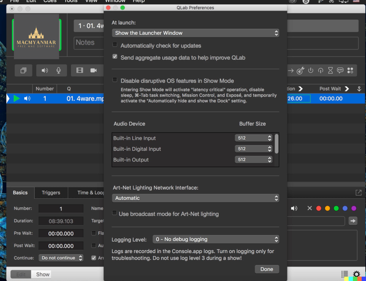Add an Arm cue using power icon
Viewport: 366px width, 281px height.
coord(311,71)
